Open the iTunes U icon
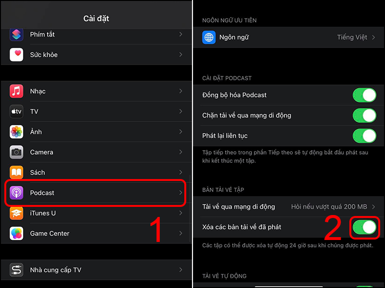The height and width of the screenshot is (288, 385). [x=16, y=213]
